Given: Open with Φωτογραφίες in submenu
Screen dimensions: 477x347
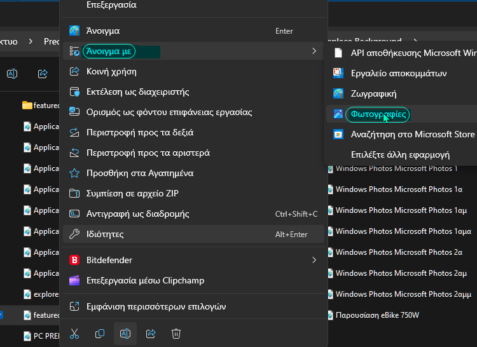Looking at the screenshot, I should click(x=401, y=114).
